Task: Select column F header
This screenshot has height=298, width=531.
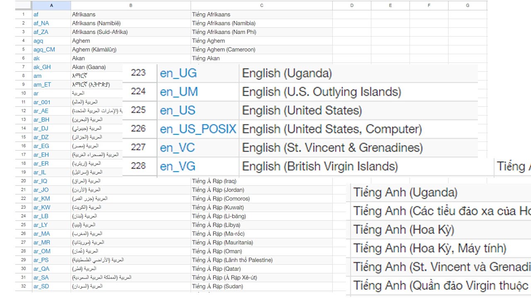Action: (x=429, y=5)
